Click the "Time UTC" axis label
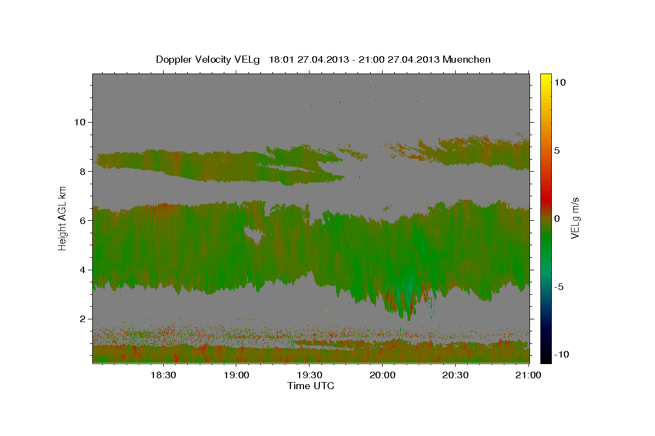This screenshot has height=436, width=655. pos(311,386)
